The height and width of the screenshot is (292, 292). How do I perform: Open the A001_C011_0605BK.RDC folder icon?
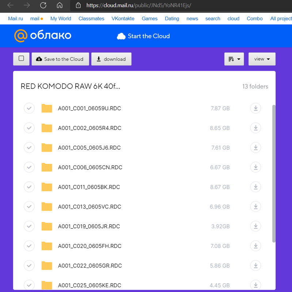[47, 187]
